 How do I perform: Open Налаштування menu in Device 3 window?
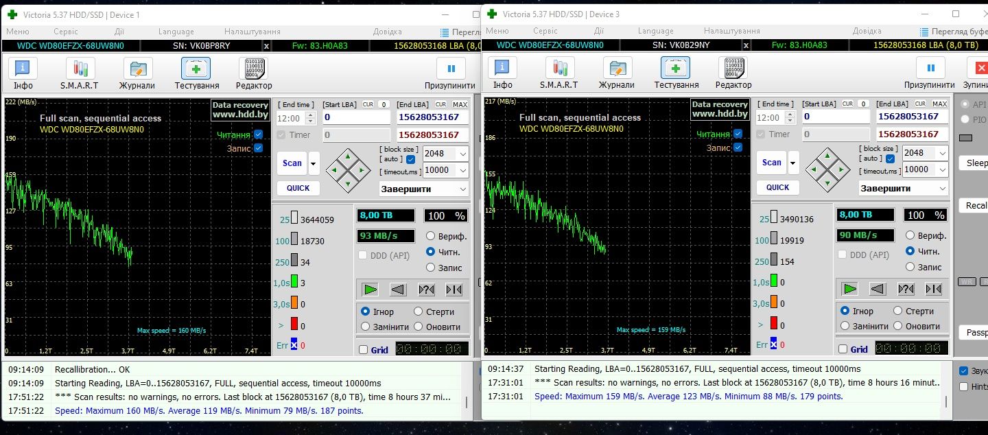[731, 31]
